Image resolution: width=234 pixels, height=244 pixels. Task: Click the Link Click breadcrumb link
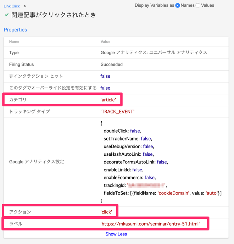pyautogui.click(x=12, y=6)
